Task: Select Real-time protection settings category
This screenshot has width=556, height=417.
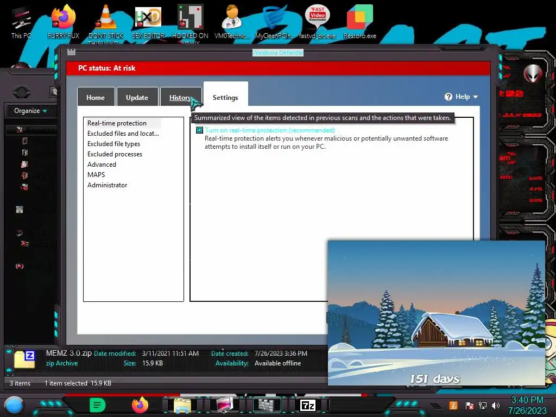Action: pos(117,123)
